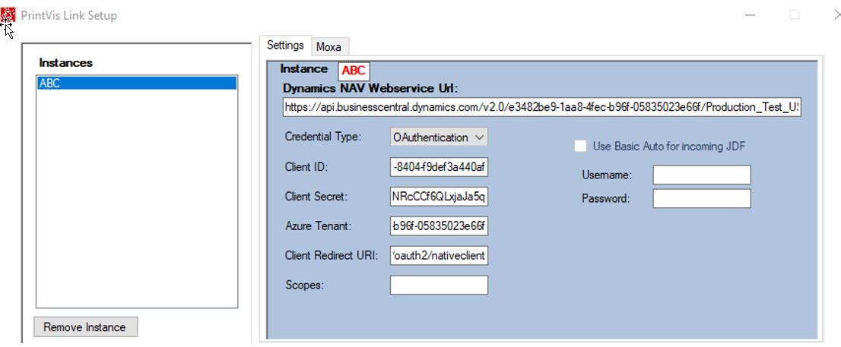
Task: Edit the Azure Tenant field
Action: [439, 226]
